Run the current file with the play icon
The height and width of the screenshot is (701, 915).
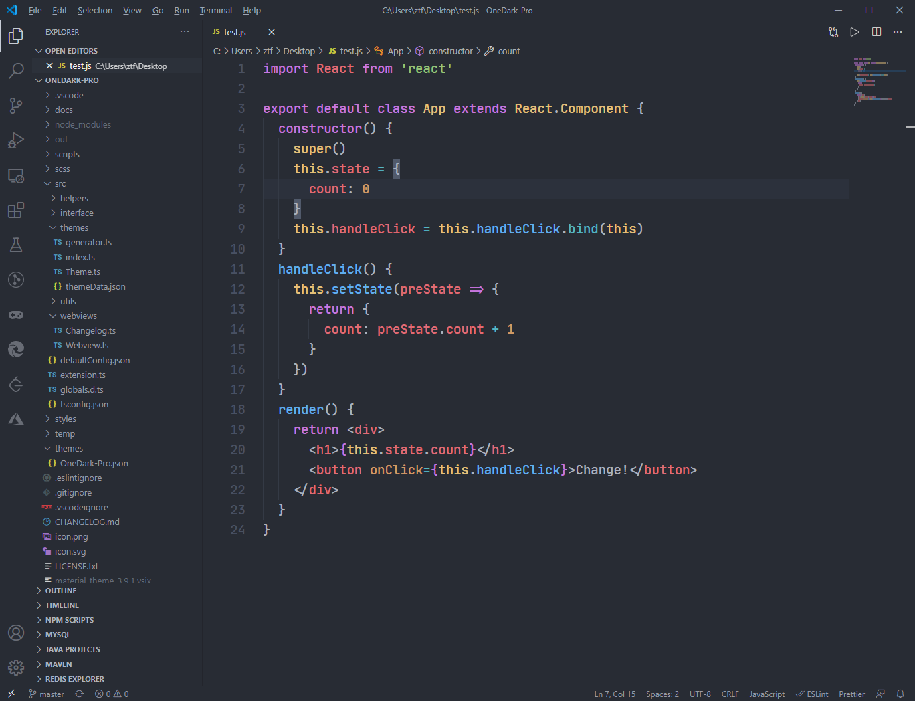point(854,31)
